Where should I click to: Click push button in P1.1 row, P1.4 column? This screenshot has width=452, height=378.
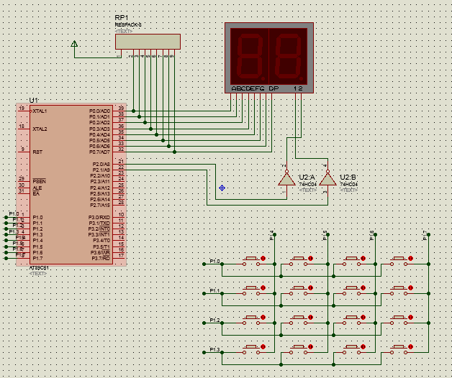pyautogui.click(x=251, y=290)
